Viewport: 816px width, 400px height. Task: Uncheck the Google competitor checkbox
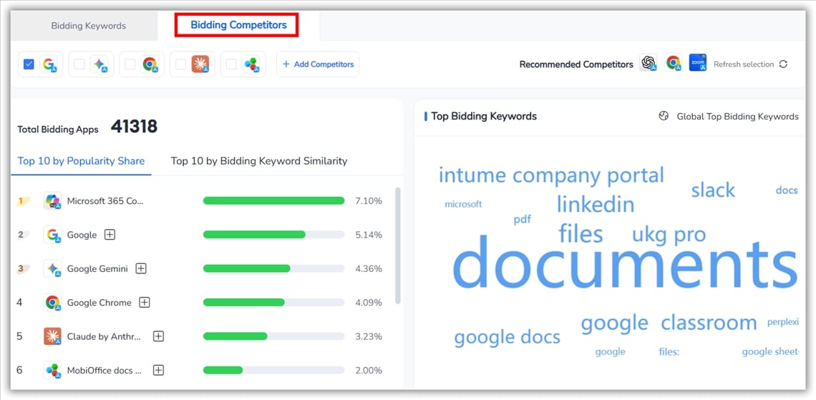(x=29, y=64)
